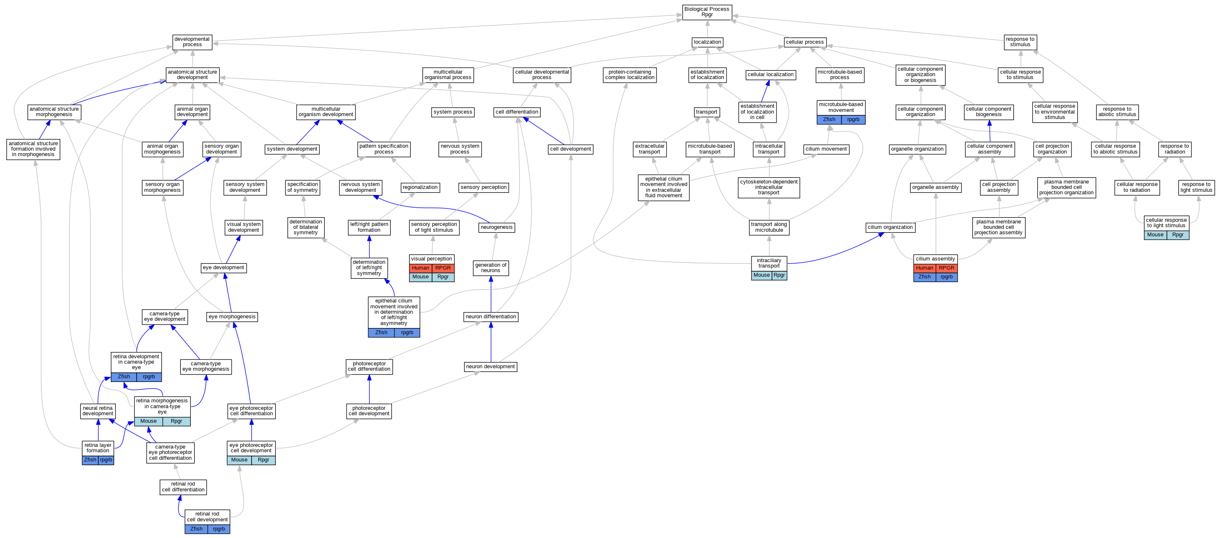This screenshot has width=1221, height=538.
Task: Click anatomical structure morphogenesis node
Action: (x=54, y=112)
